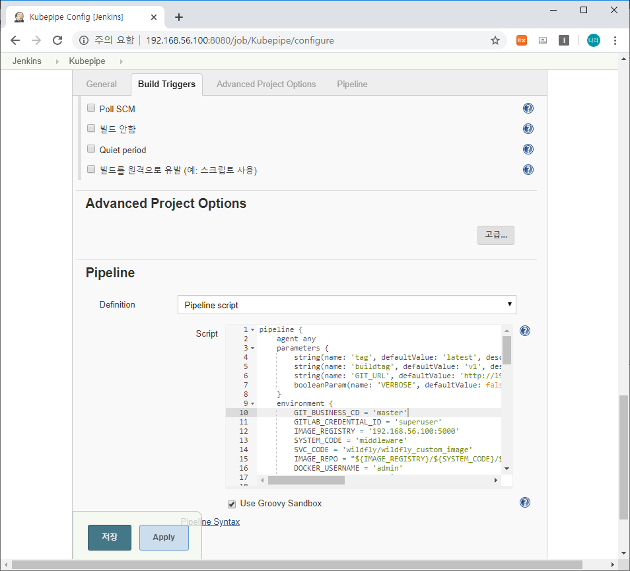The height and width of the screenshot is (571, 630).
Task: Open help for 빌드 안함 option
Action: [528, 129]
